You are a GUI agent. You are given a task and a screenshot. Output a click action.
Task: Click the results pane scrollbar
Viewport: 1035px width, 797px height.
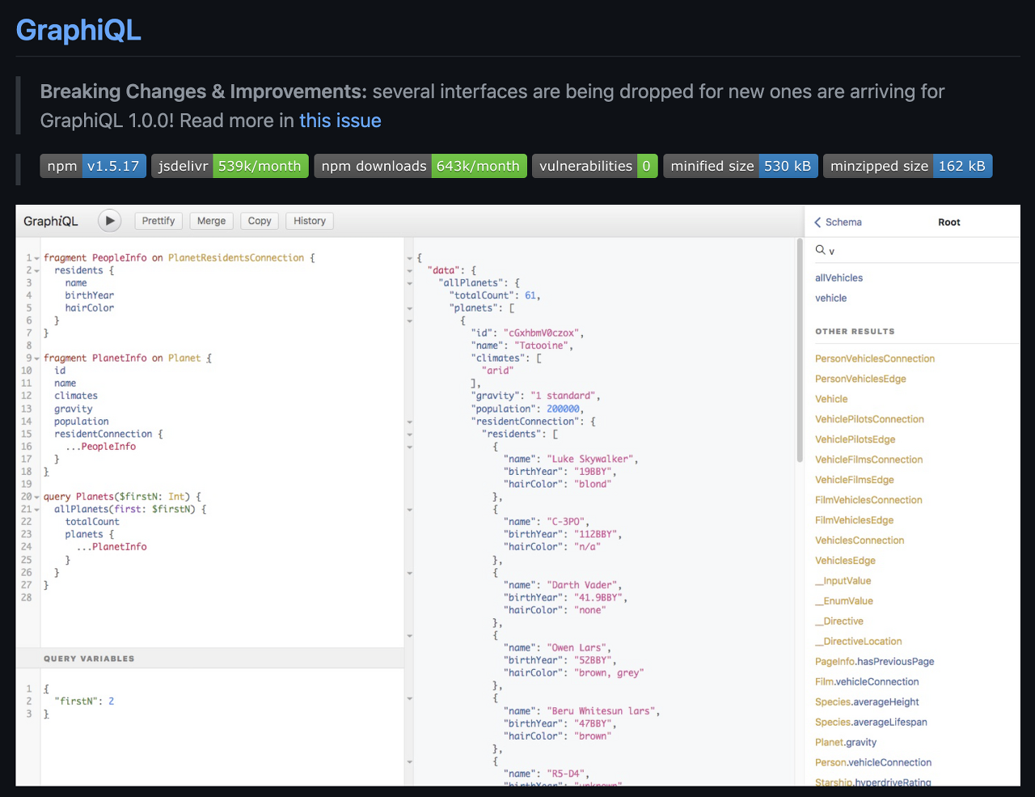coord(800,352)
